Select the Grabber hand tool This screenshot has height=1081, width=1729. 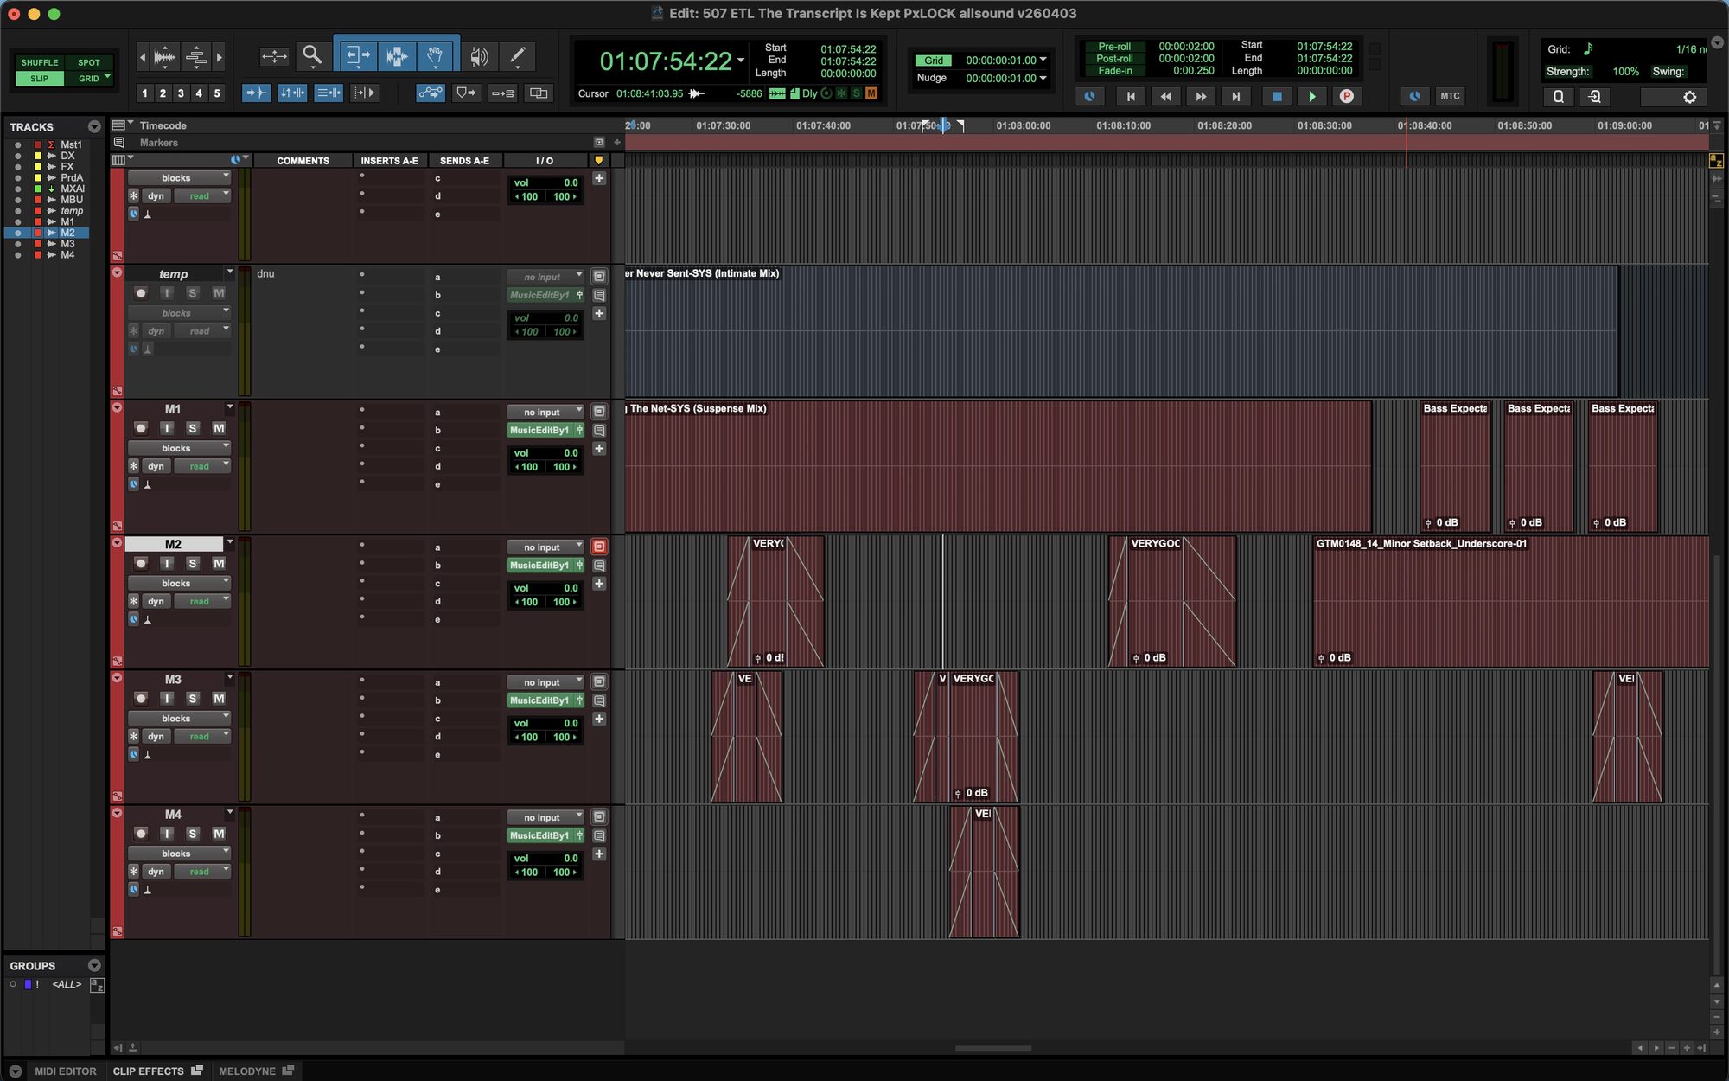click(437, 56)
